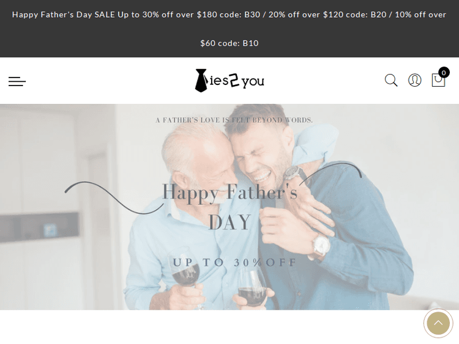Click the "$60 code: B10" announcement line
This screenshot has height=344, width=459.
tap(229, 43)
